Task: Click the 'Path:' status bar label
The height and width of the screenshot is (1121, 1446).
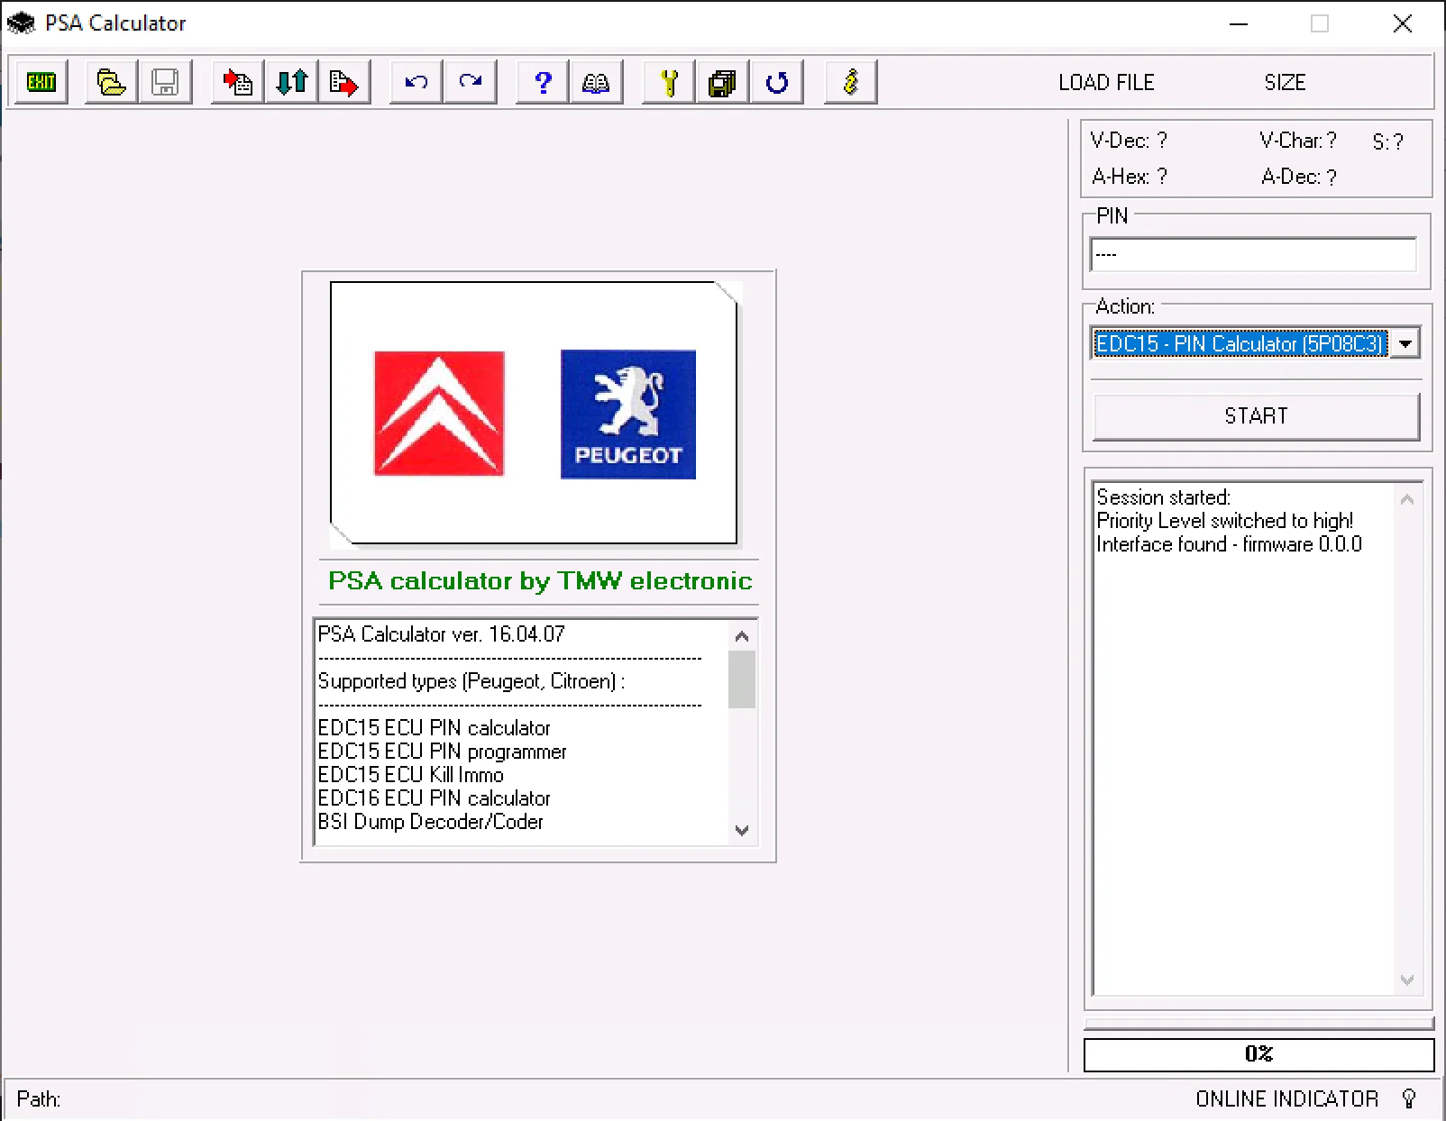Action: (39, 1099)
